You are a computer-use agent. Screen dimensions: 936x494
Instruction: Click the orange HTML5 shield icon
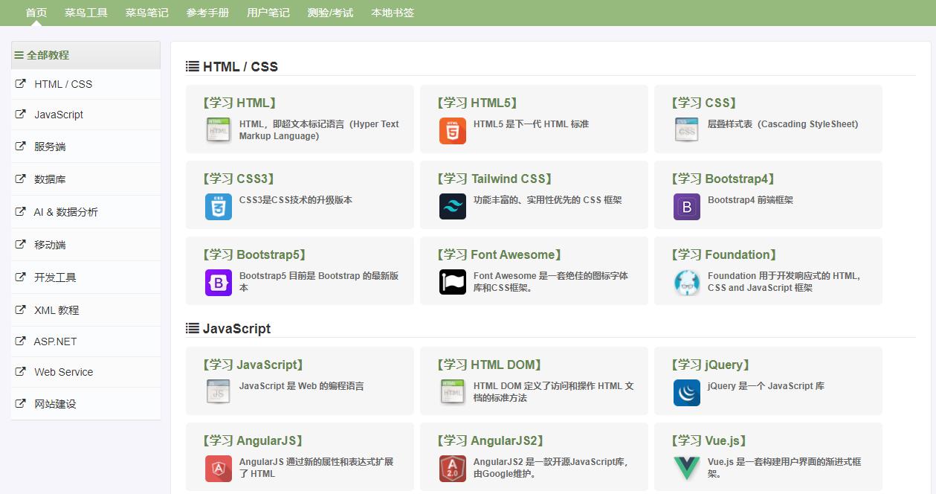pyautogui.click(x=452, y=131)
